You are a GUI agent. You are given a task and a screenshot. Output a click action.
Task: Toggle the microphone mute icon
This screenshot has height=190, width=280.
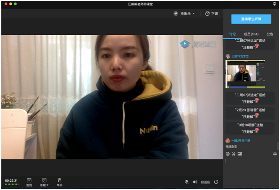coord(186,182)
